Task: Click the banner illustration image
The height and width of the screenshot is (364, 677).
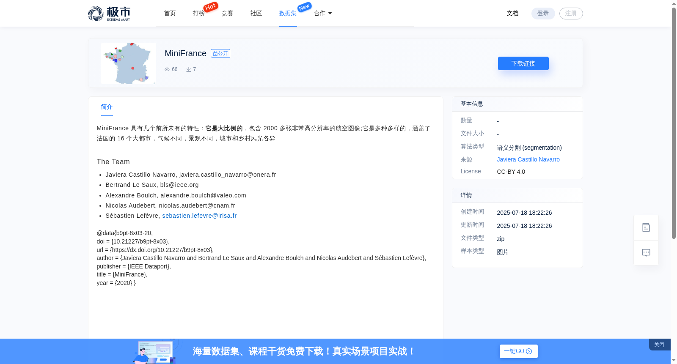Action: tap(156, 351)
